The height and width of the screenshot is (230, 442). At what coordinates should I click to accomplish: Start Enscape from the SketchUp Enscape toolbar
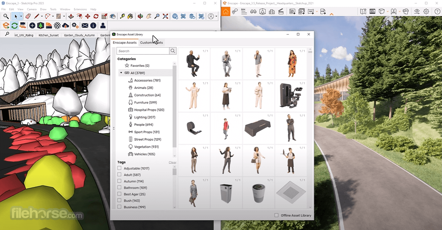6,26
